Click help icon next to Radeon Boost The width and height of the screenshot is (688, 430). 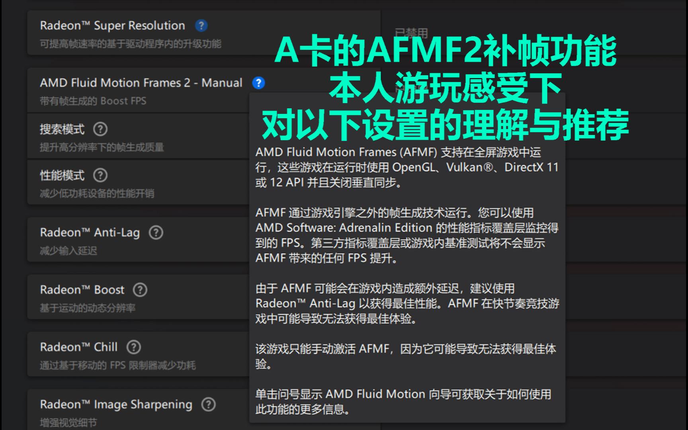140,290
